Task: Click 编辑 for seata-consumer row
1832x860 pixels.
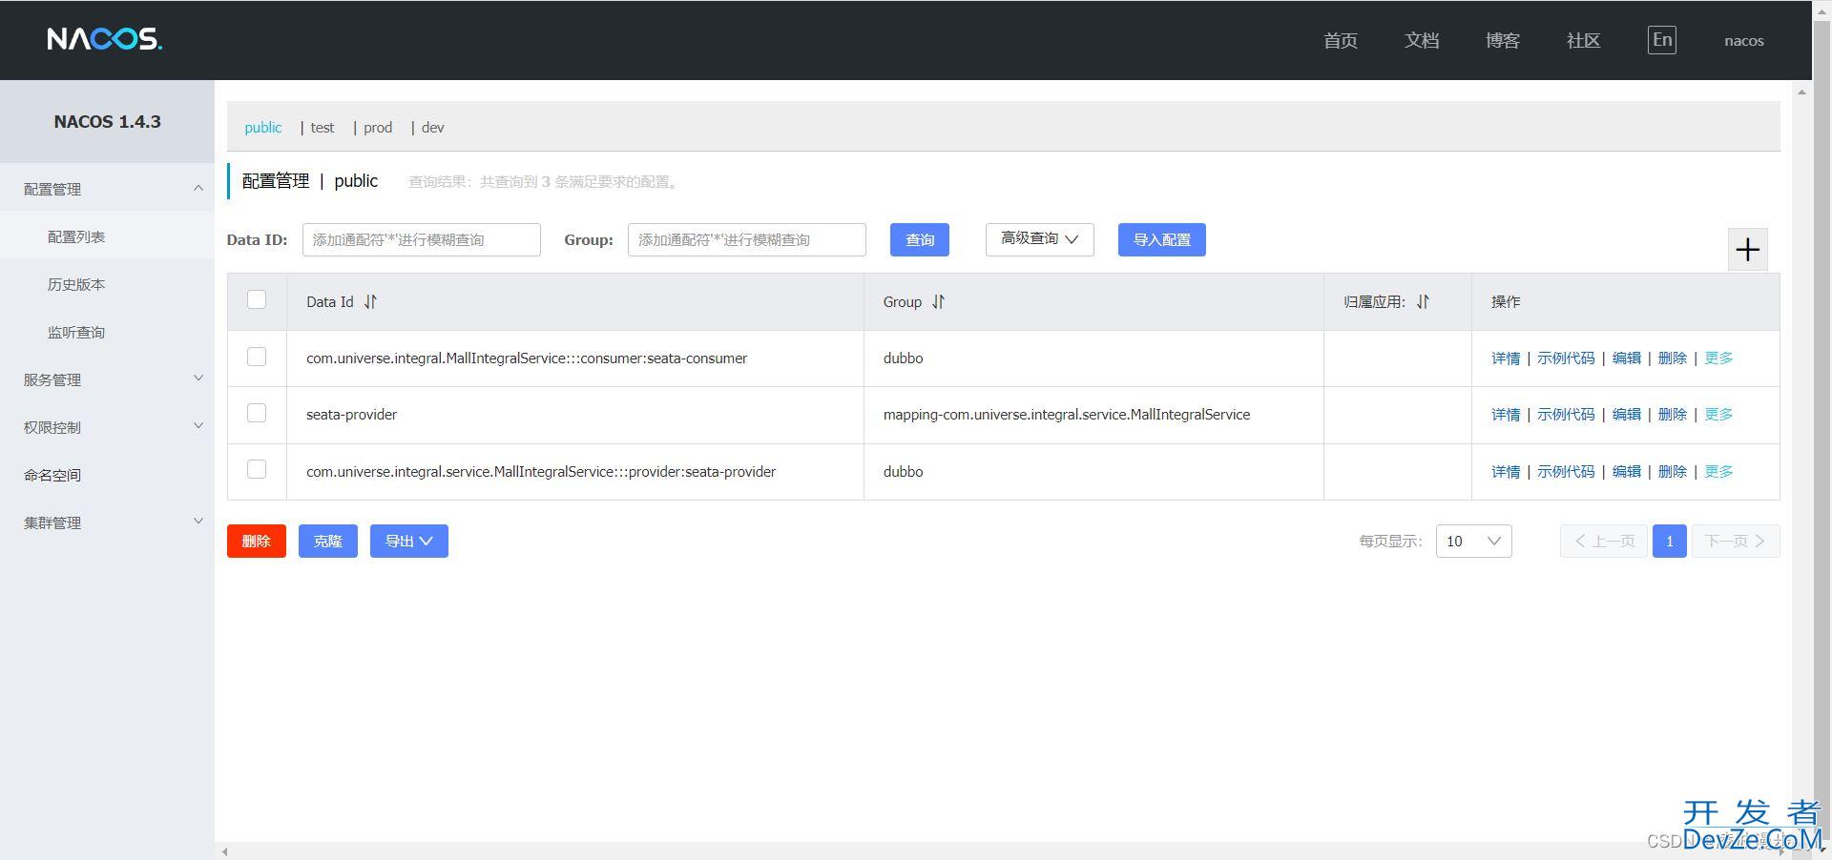Action: point(1627,358)
